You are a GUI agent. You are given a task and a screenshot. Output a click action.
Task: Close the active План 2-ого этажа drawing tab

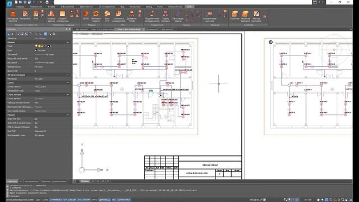(x=144, y=29)
